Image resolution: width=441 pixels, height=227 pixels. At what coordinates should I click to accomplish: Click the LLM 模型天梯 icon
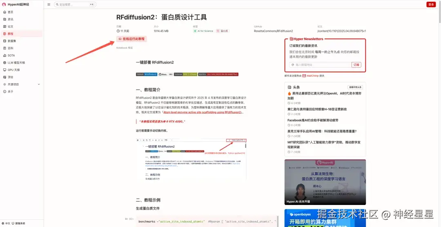point(4,63)
